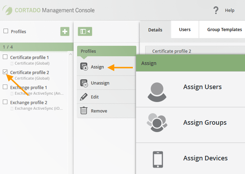Image resolution: width=245 pixels, height=174 pixels.
Task: Click the phone icon for Assign Devices
Action: 158,159
